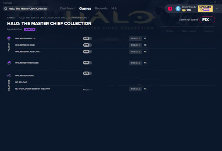Toggle Unlimited Flash Light on

pos(87,51)
